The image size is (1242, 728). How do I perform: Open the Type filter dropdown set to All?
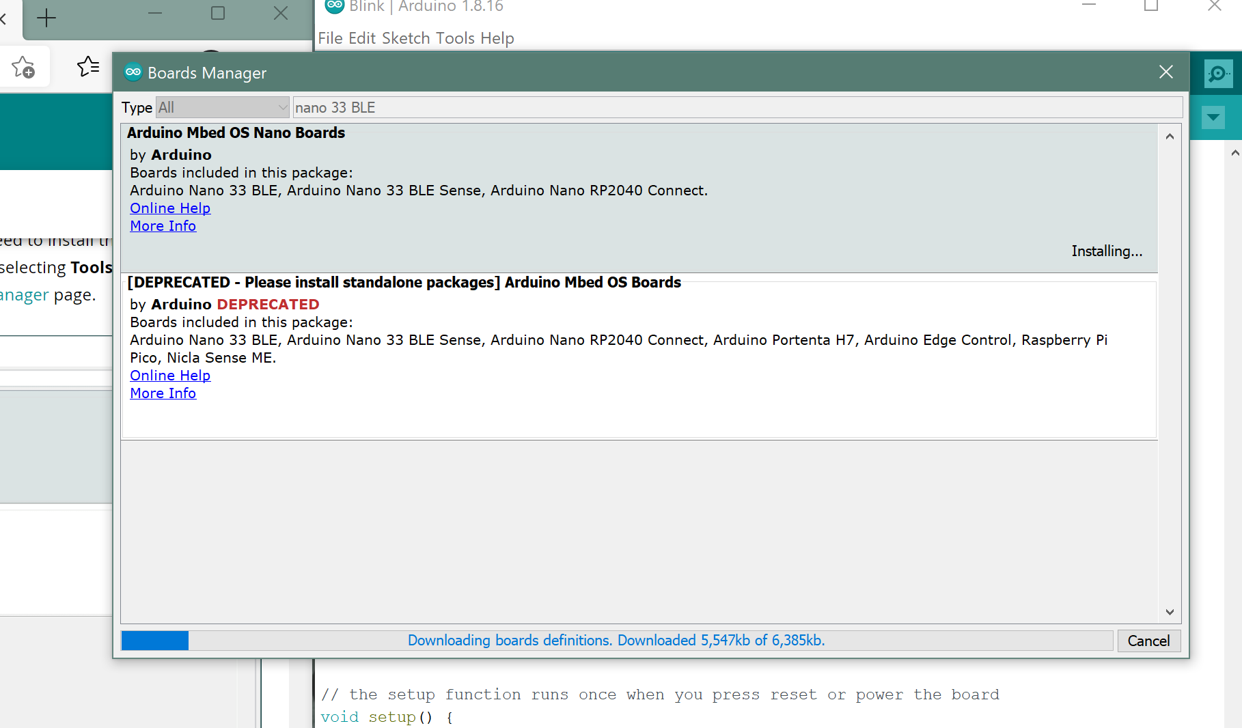click(223, 107)
